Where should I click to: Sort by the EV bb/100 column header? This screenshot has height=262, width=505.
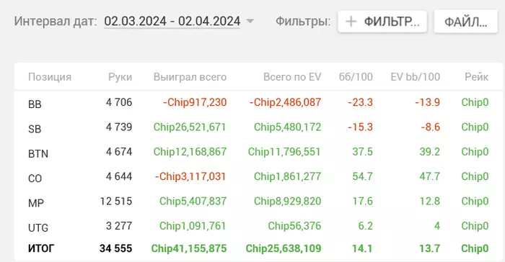pyautogui.click(x=415, y=77)
